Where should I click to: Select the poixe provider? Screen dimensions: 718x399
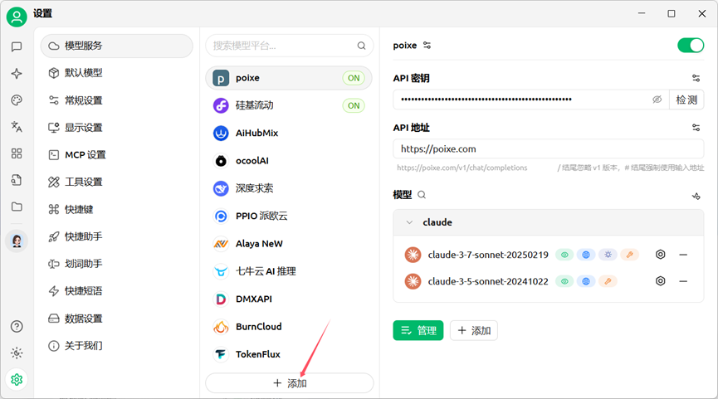pyautogui.click(x=289, y=78)
